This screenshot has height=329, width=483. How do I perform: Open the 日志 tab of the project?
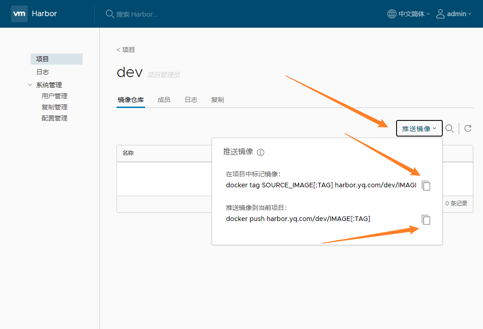click(x=190, y=100)
